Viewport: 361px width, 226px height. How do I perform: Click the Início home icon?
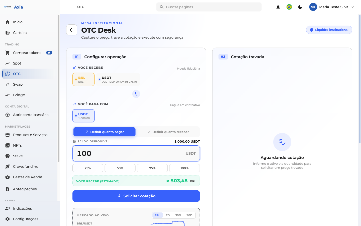(x=8, y=22)
